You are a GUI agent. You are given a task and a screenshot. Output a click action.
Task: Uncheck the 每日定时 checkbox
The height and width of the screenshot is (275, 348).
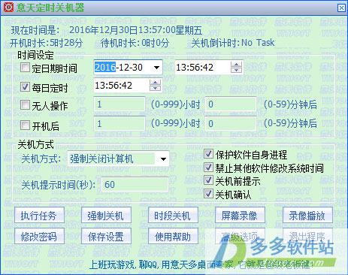point(25,86)
